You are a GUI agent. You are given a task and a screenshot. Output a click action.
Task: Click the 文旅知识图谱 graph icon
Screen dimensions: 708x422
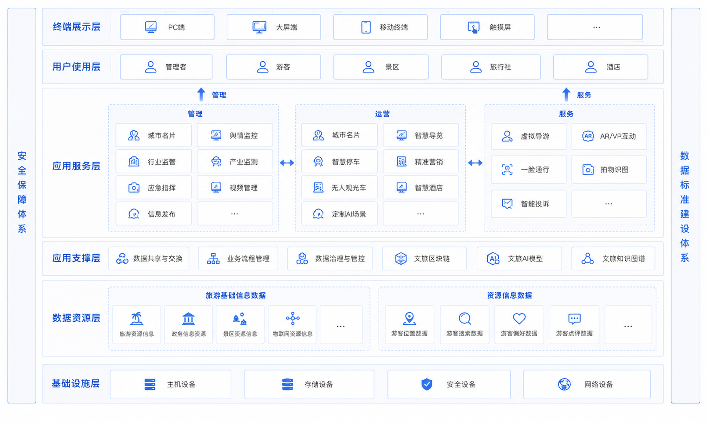[x=587, y=259]
